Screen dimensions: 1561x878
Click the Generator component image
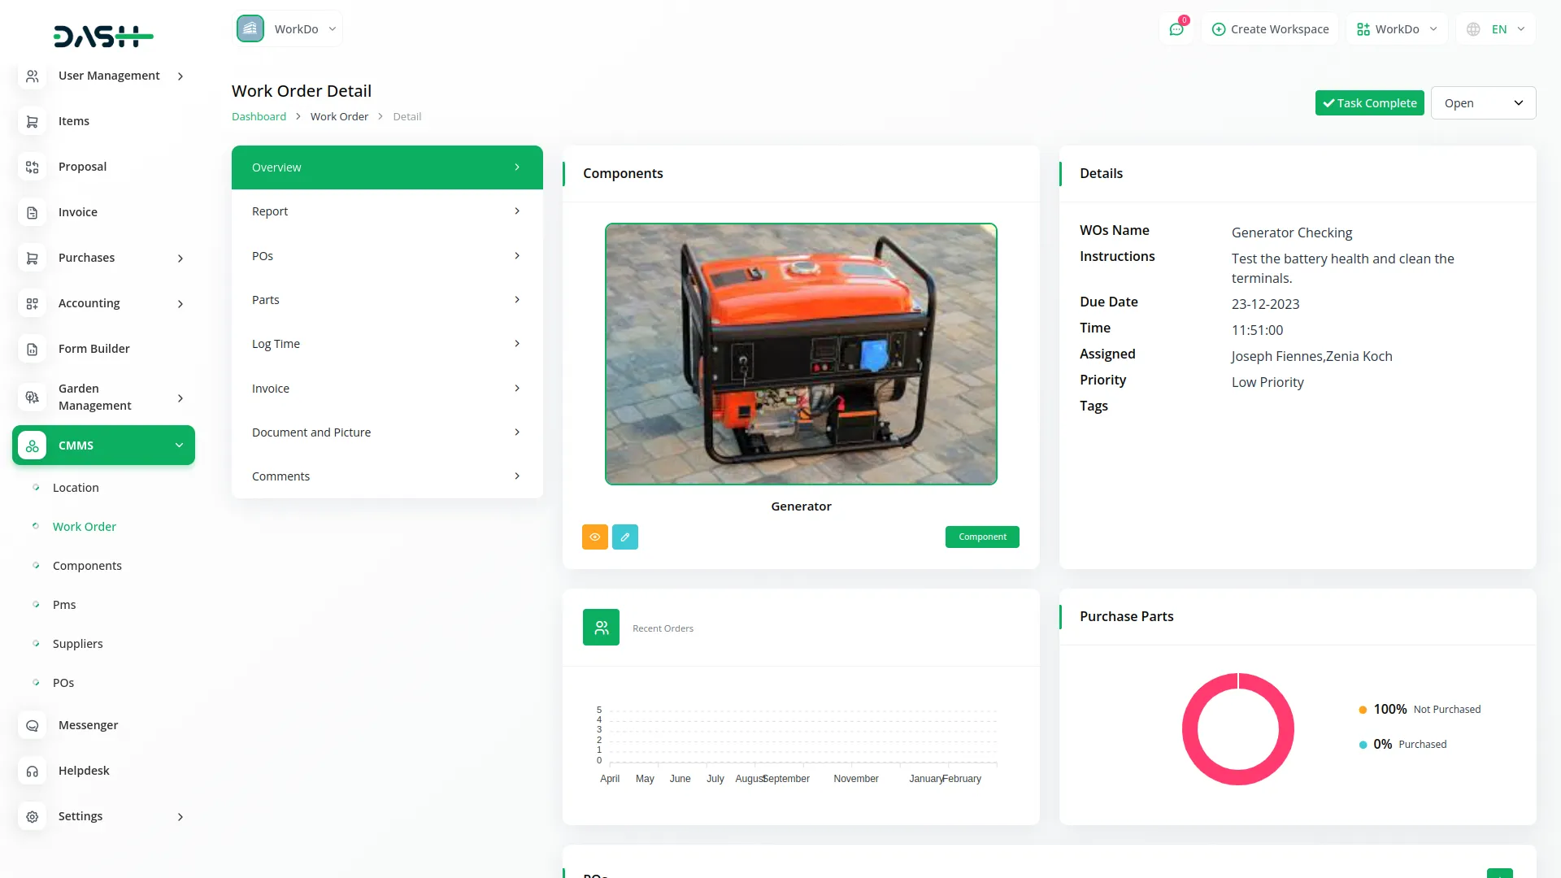pyautogui.click(x=801, y=354)
